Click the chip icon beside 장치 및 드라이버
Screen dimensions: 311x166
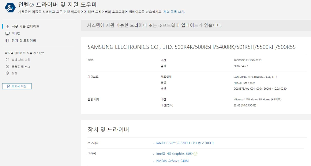pos(7,40)
